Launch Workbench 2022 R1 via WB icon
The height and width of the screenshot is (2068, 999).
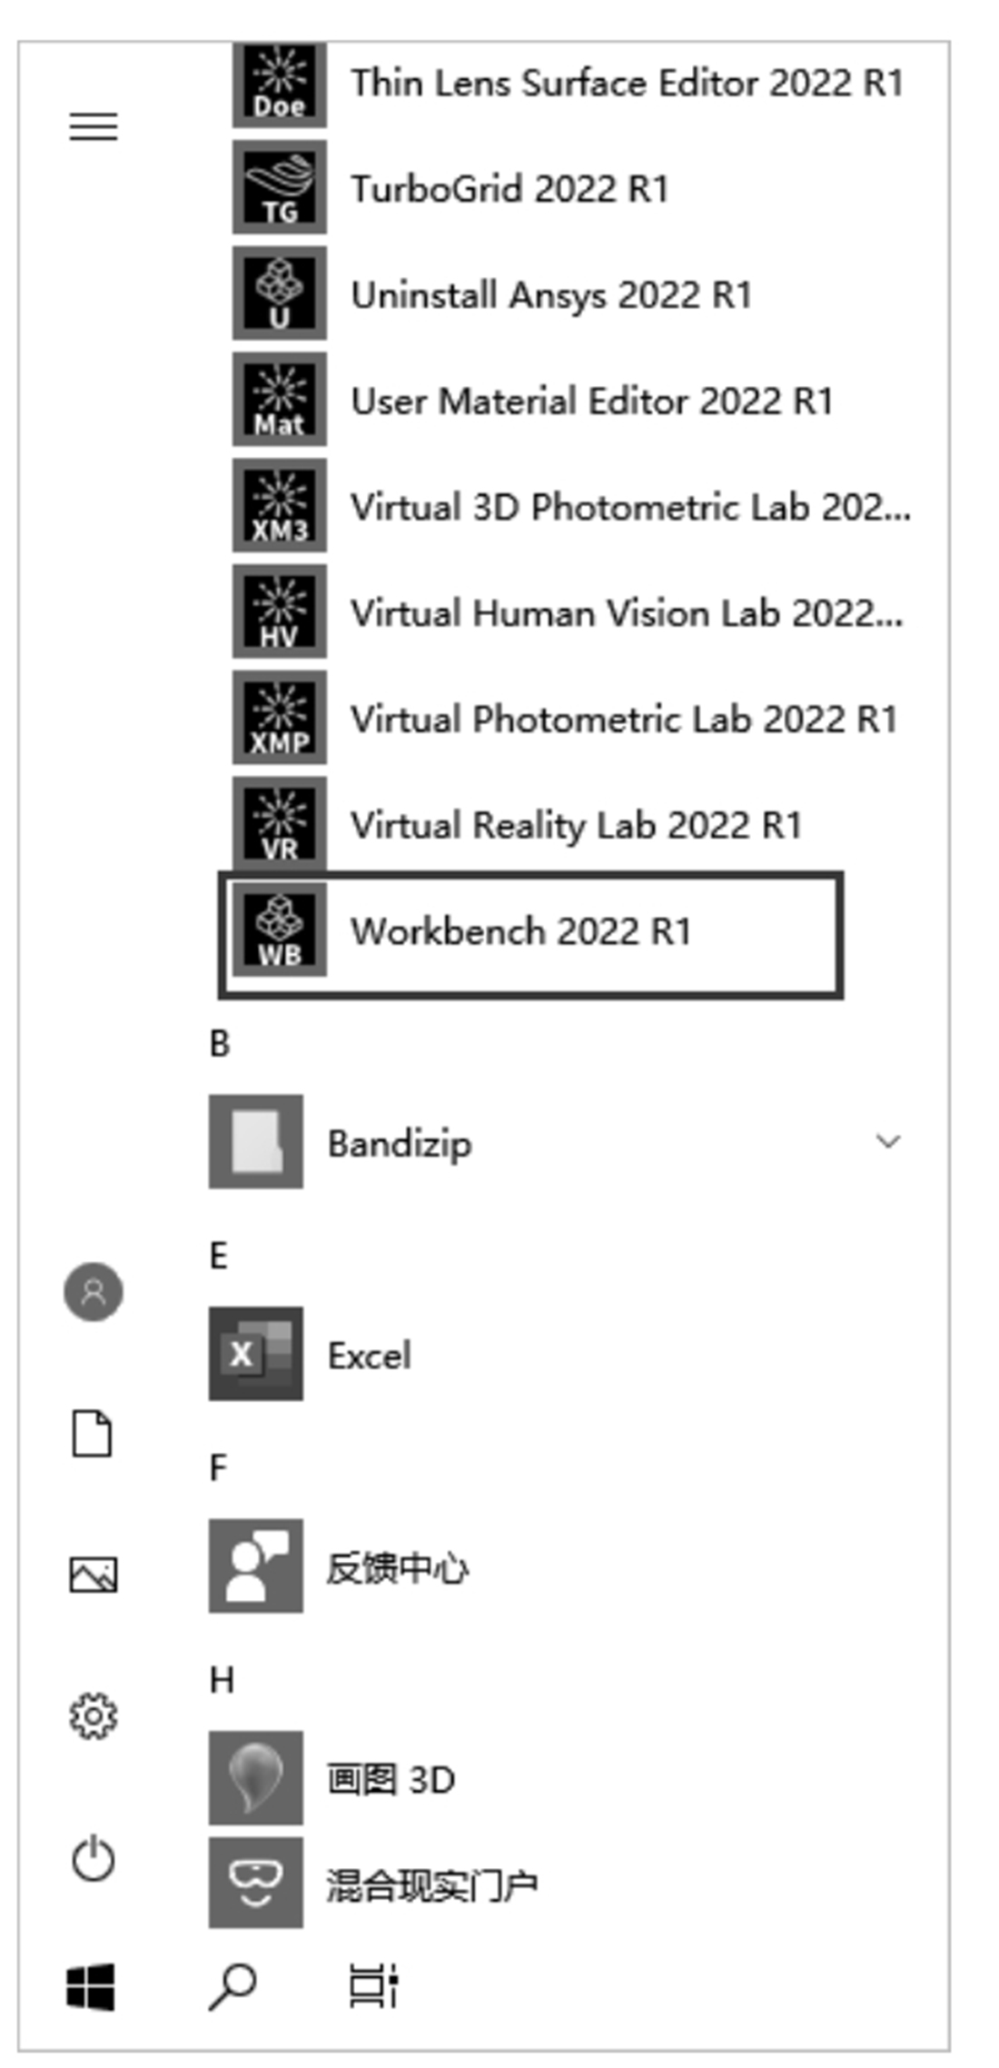(279, 931)
